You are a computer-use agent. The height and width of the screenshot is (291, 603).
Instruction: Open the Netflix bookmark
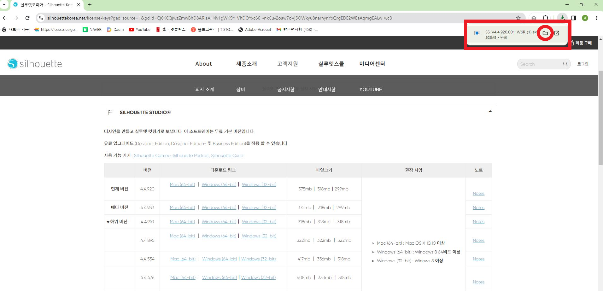[x=171, y=30]
